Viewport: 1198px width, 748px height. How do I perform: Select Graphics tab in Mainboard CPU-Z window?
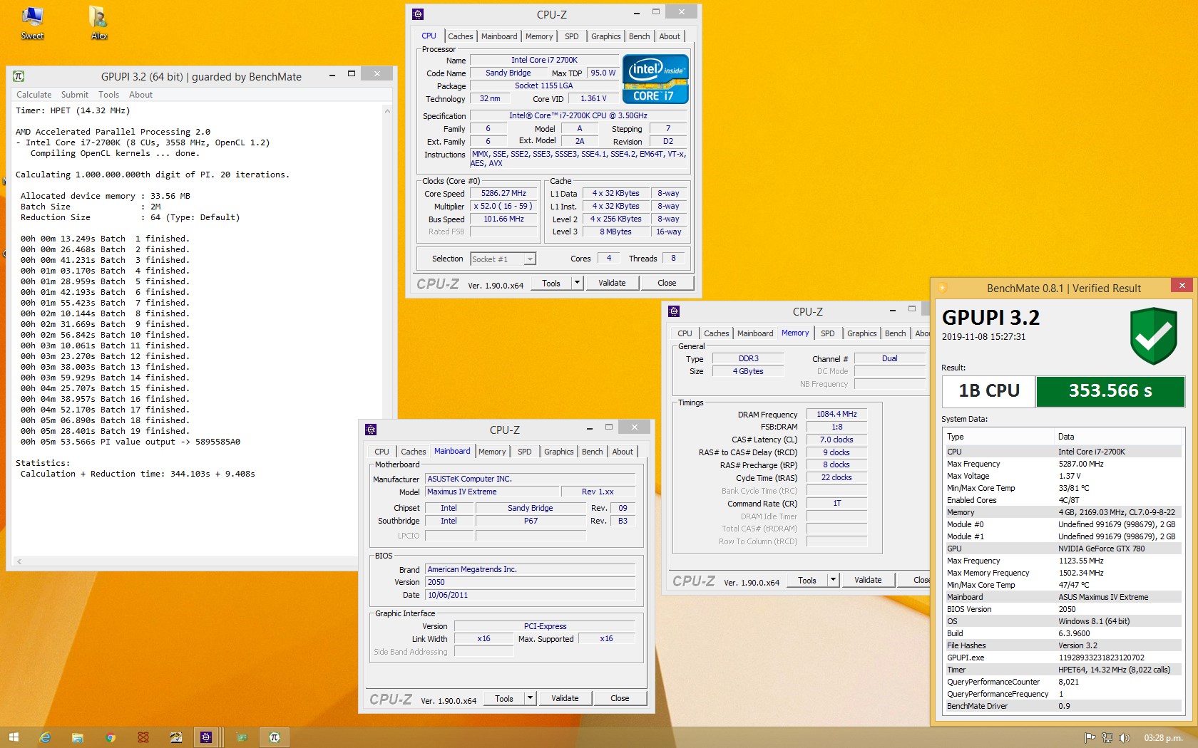pos(559,452)
